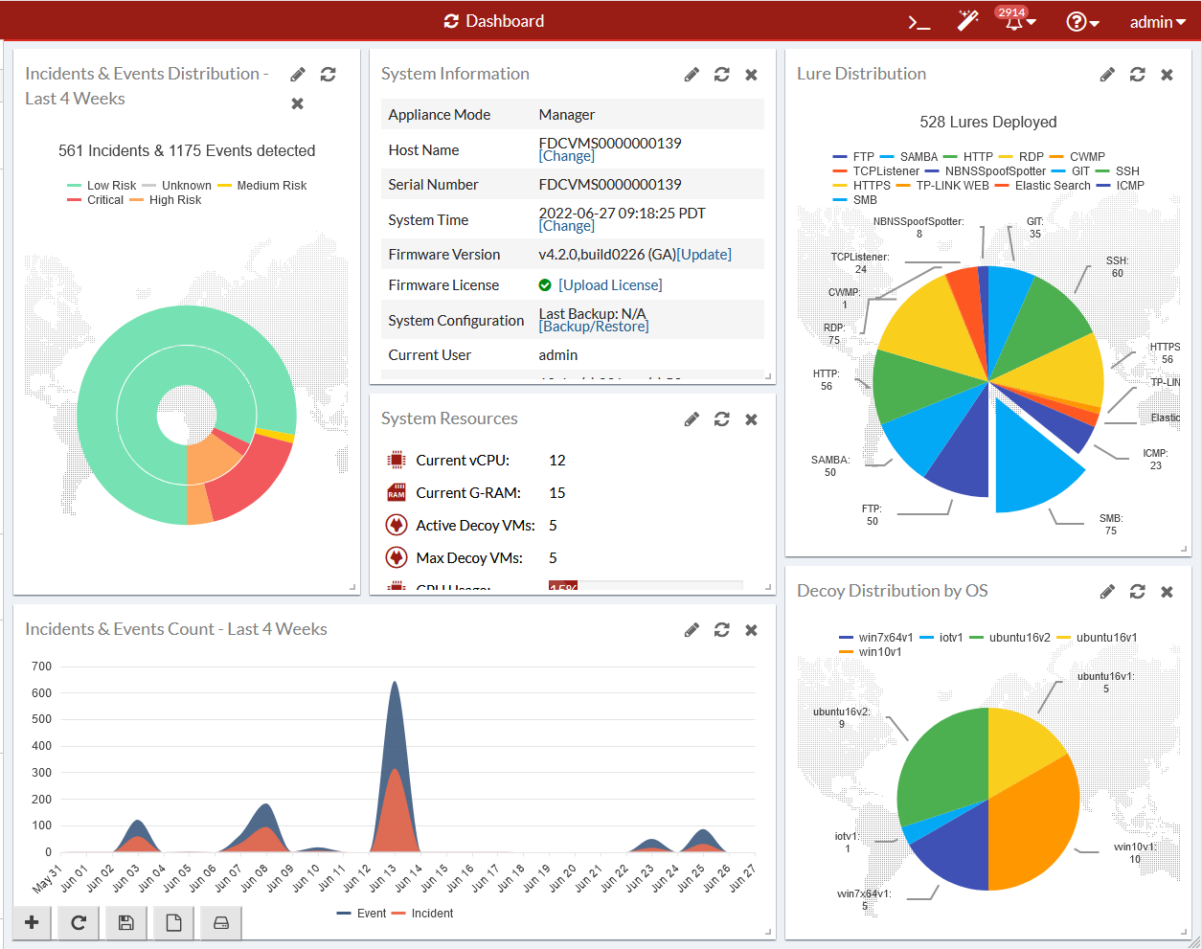Viewport: 1202px width, 949px height.
Task: Open the Backup/Restore link
Action: (593, 327)
